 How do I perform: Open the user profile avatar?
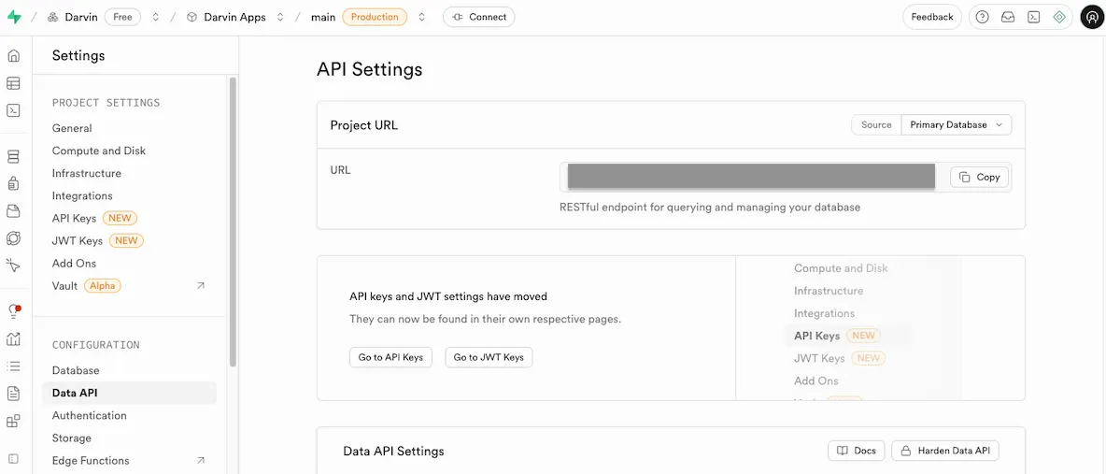tap(1092, 17)
